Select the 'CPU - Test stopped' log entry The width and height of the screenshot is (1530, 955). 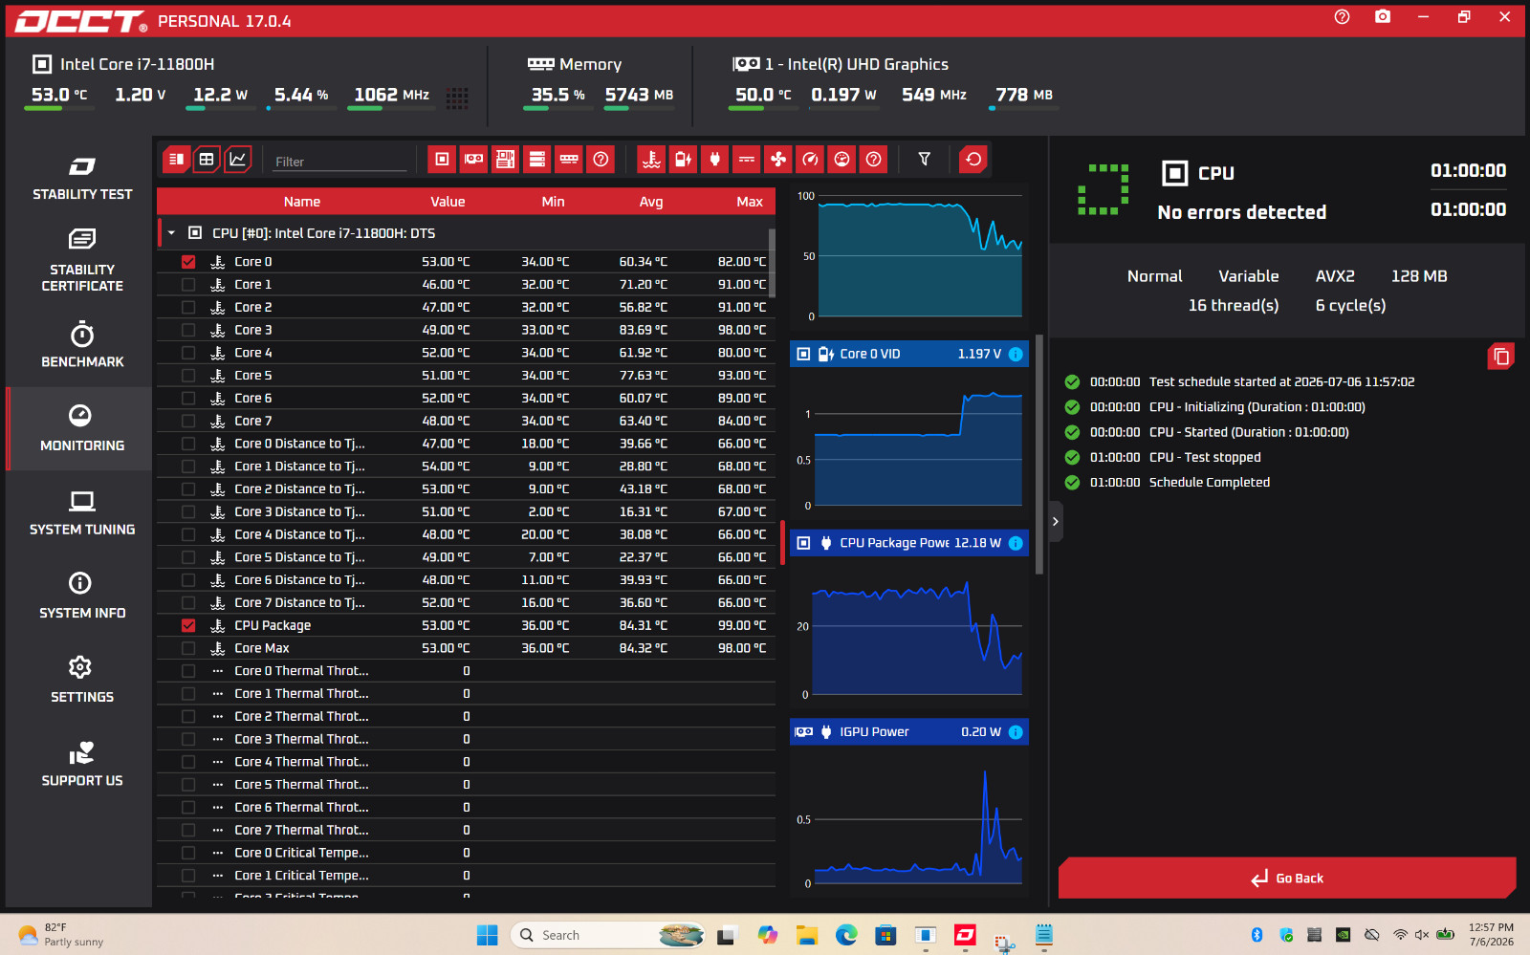coord(1205,458)
